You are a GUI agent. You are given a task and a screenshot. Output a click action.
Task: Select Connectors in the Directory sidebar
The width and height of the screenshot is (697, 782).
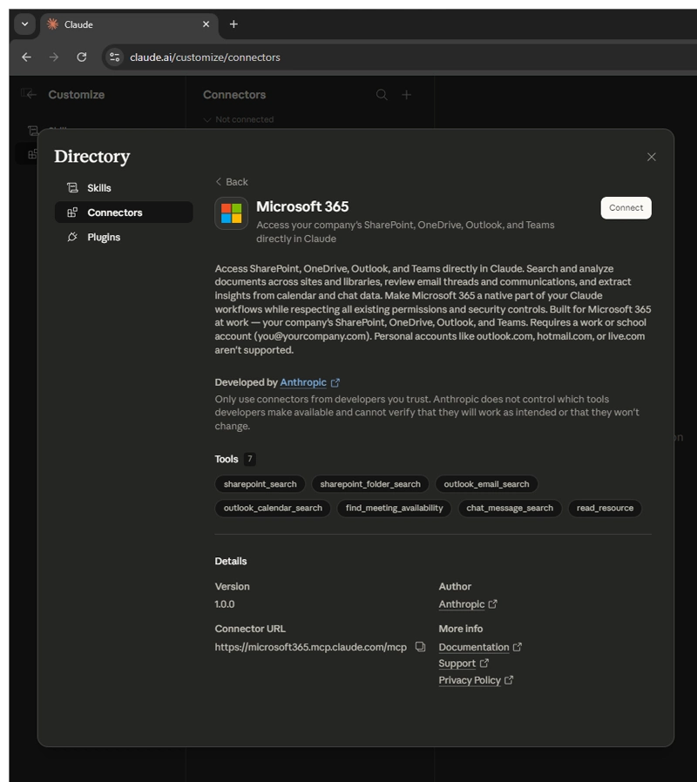click(x=114, y=212)
